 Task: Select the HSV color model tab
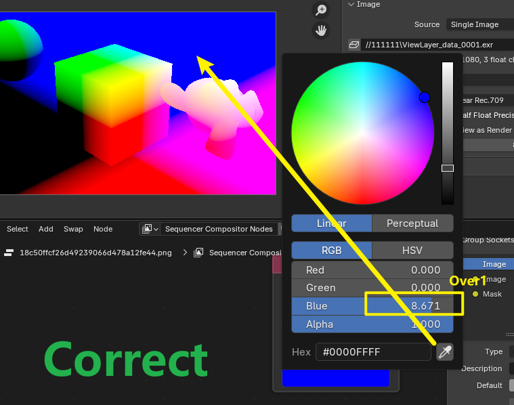click(x=412, y=251)
